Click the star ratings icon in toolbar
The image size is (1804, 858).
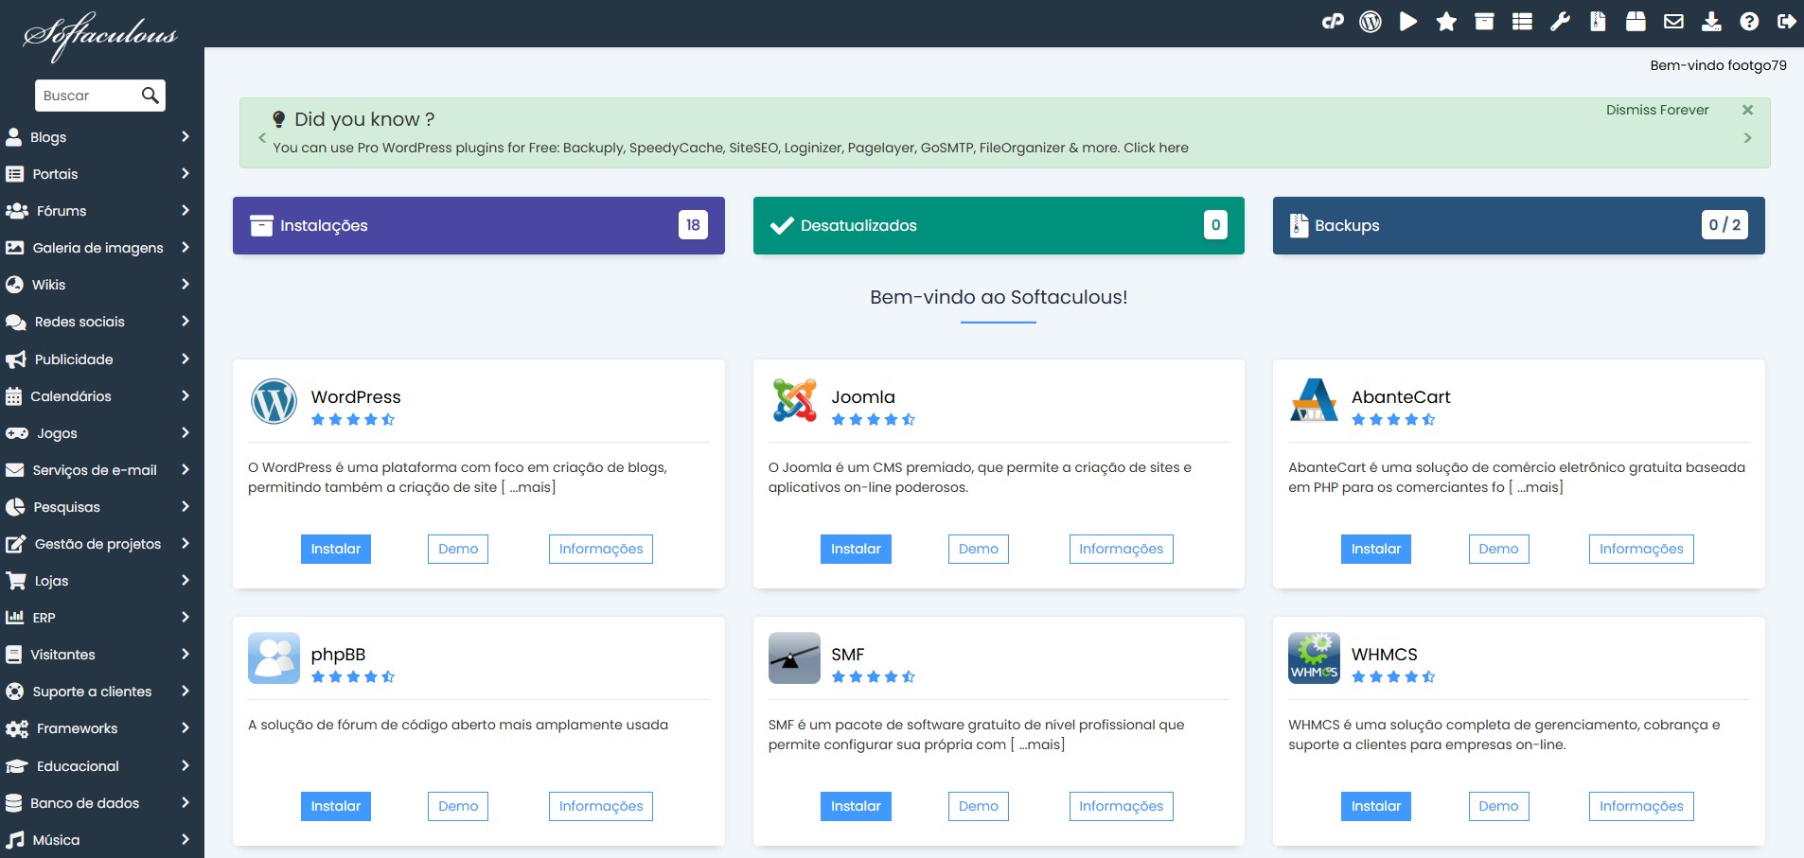(x=1446, y=21)
